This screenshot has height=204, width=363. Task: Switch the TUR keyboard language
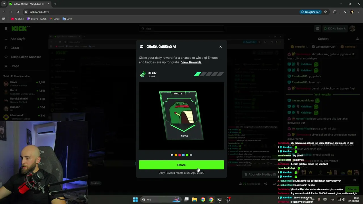332,199
